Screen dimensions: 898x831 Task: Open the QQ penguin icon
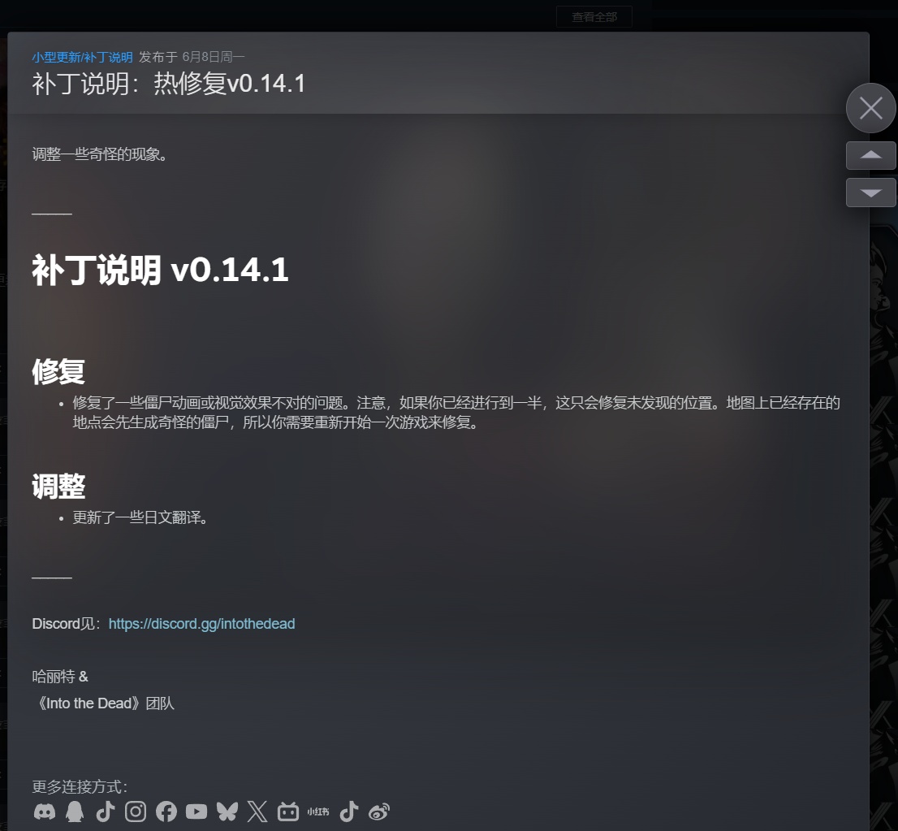(75, 812)
